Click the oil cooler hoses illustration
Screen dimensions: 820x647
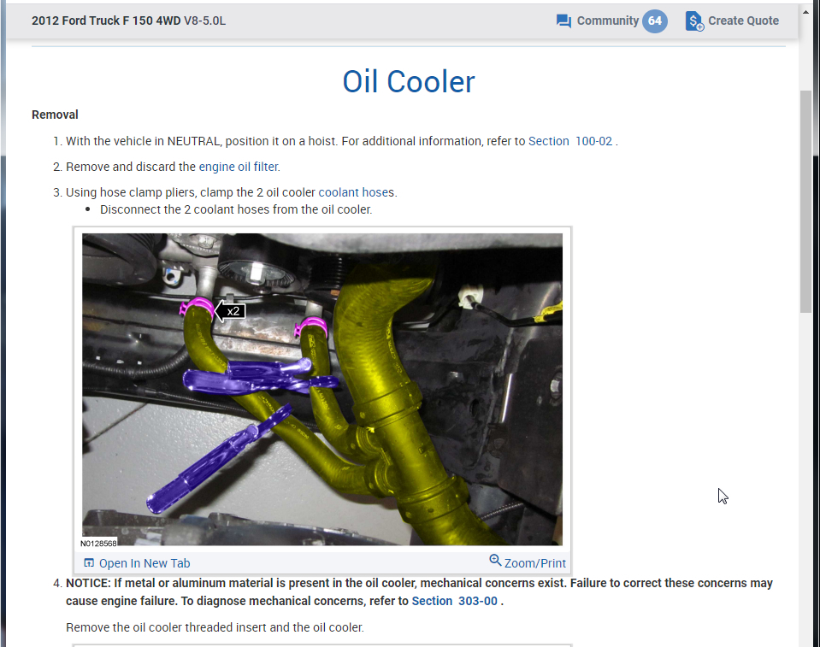(x=322, y=390)
